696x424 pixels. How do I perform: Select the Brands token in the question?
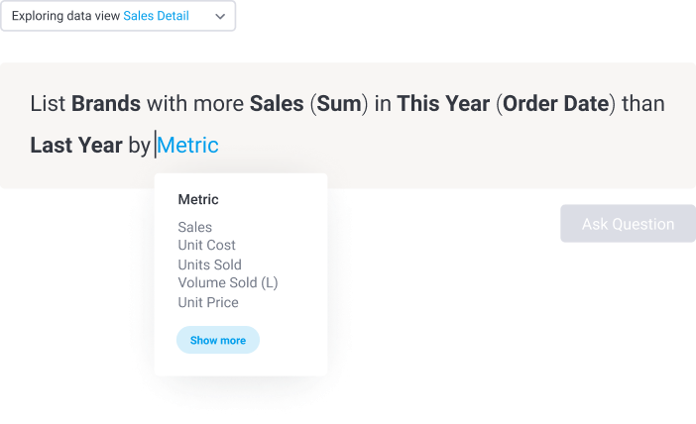106,104
